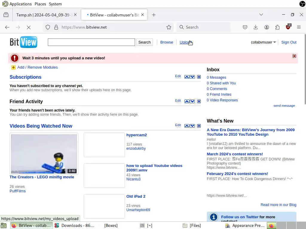Viewport: 306px width, 229px height.
Task: Open the LEGO minifig movie thumbnail
Action: 44,154
